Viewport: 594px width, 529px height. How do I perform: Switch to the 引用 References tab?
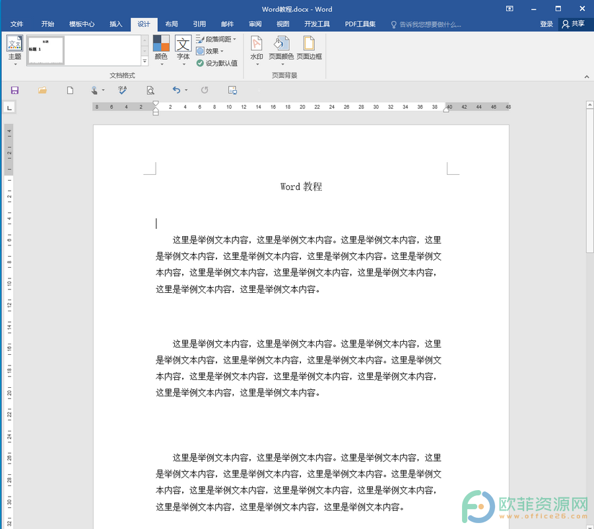[x=199, y=24]
